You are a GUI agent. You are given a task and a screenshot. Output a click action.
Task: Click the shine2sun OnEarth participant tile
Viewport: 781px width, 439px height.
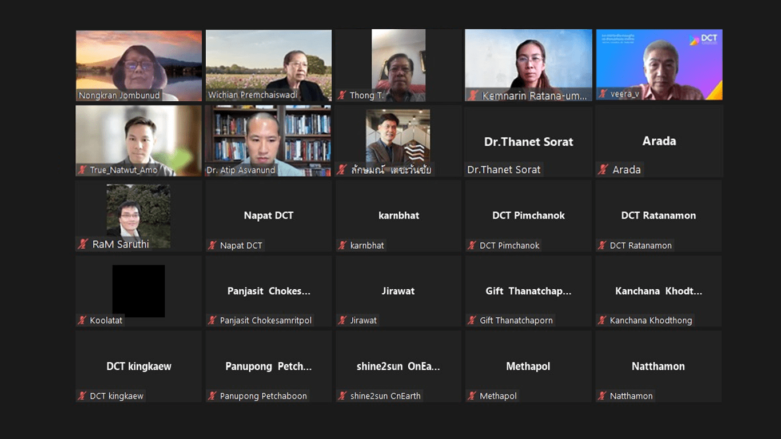pyautogui.click(x=399, y=366)
